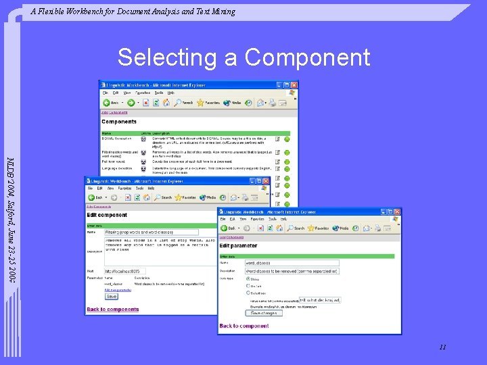Click Home icon in Edit parameter window
The height and width of the screenshot is (365, 487).
(279, 228)
